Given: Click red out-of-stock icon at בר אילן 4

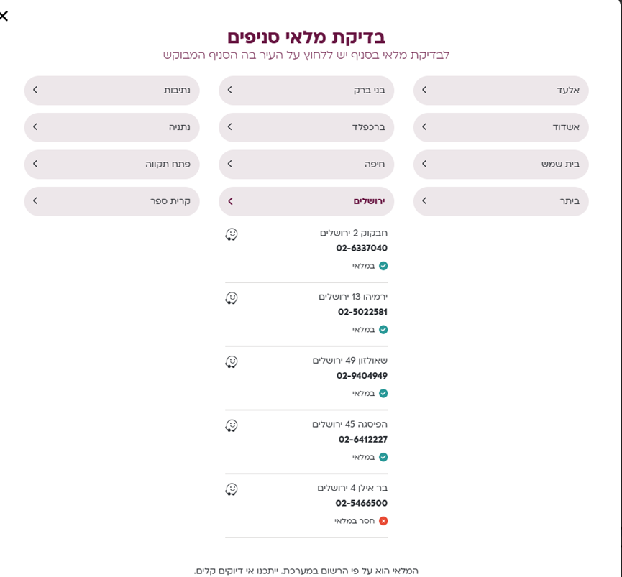Looking at the screenshot, I should [x=383, y=521].
